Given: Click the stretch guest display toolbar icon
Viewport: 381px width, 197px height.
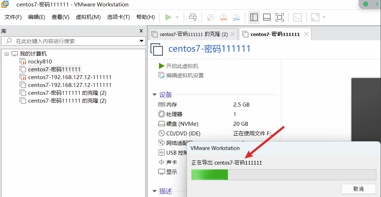Looking at the screenshot, I should coord(315,17).
